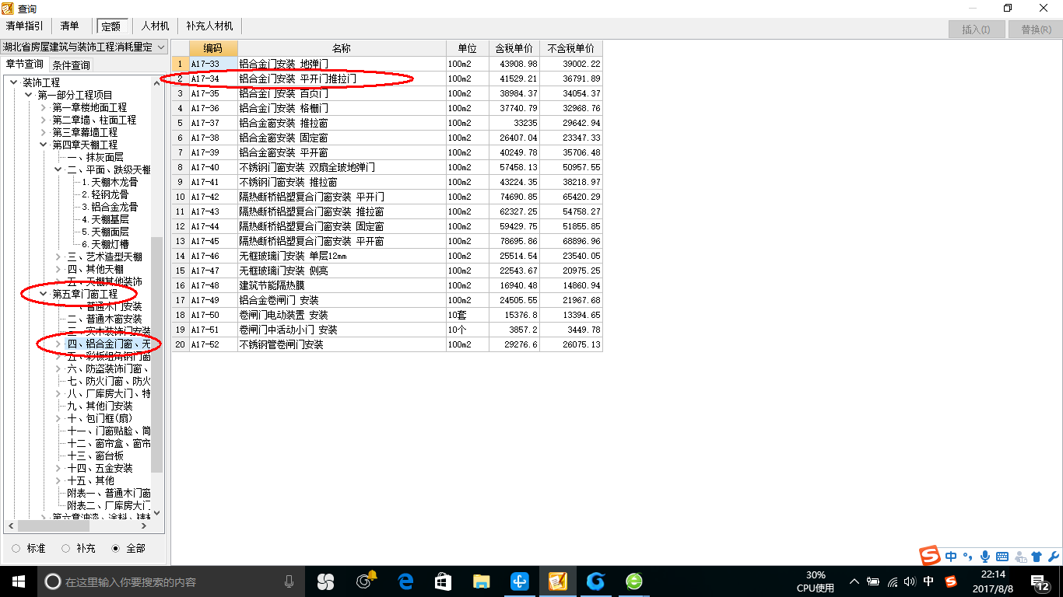
Task: Select the row A17-48 建筑节能隔热膜
Action: 387,285
